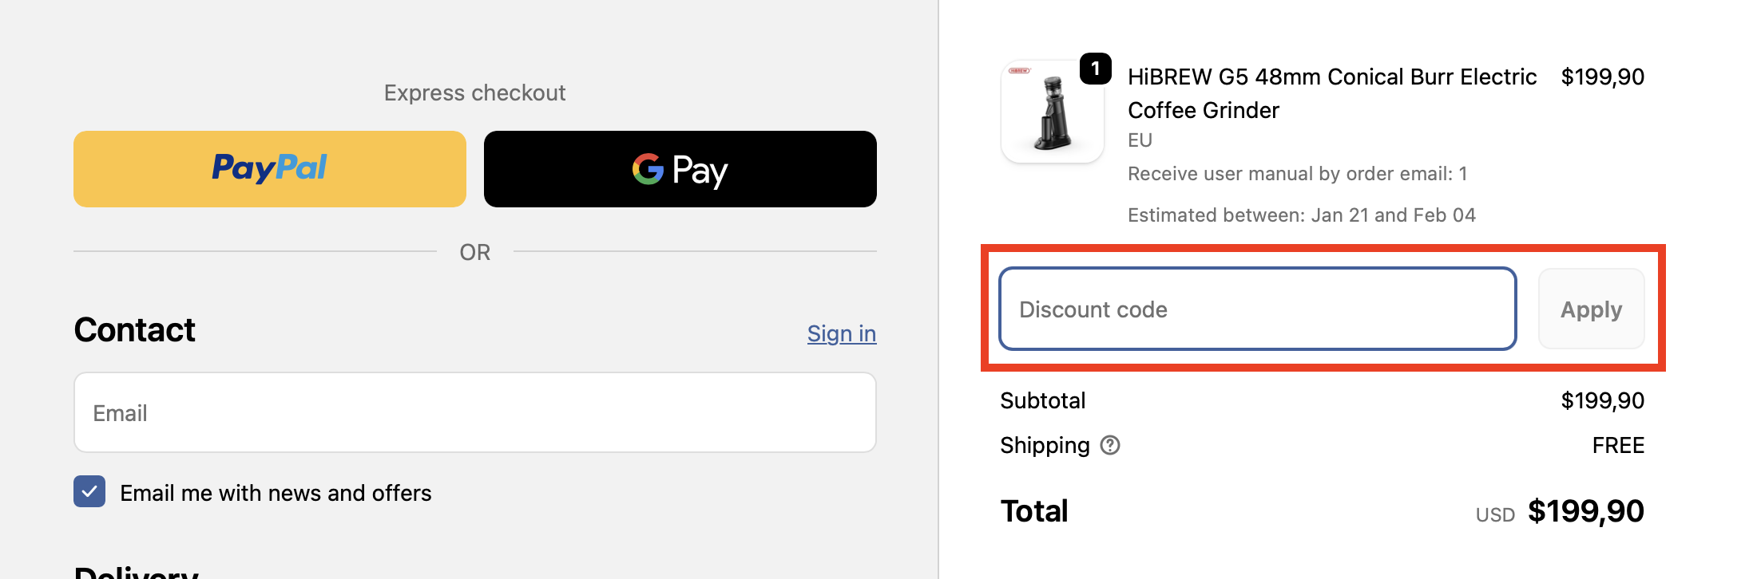Viewport: 1757px width, 579px height.
Task: Click the Subtotal label
Action: point(1042,400)
